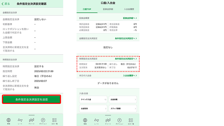
Task: Open 条件指定全決済設定へ link beside 時間指定全決済設定
Action: [x=126, y=59]
